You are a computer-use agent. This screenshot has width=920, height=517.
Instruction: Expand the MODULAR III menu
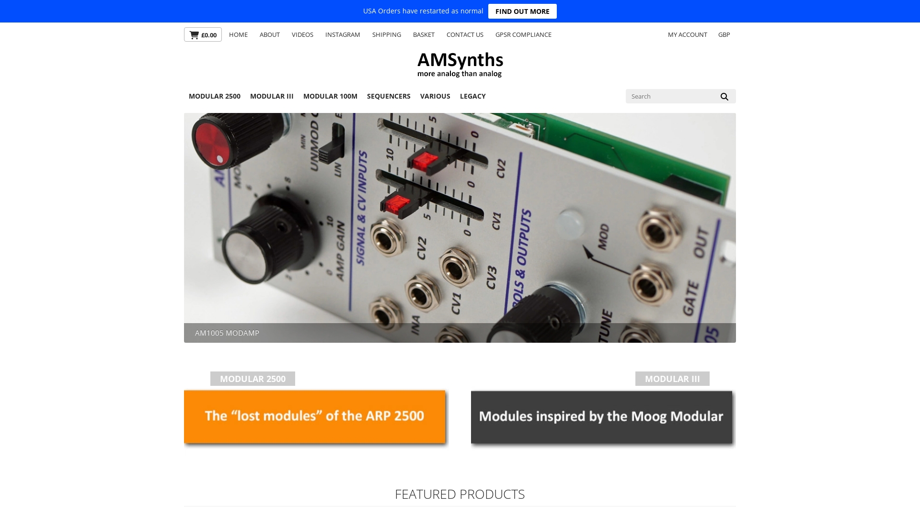(x=272, y=96)
